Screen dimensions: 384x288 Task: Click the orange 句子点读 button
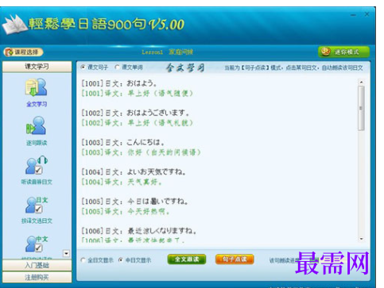[235, 259]
